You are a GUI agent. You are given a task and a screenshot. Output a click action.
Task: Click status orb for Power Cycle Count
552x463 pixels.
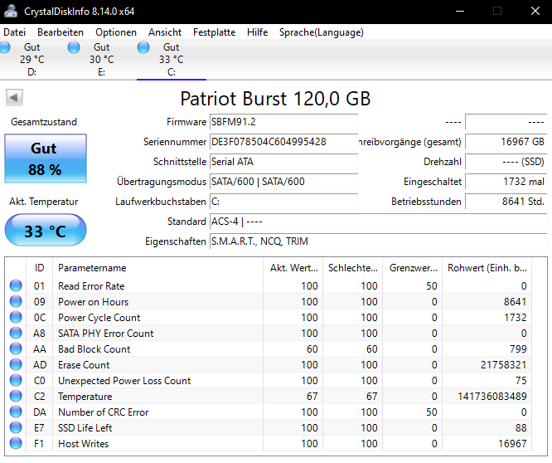pyautogui.click(x=16, y=317)
